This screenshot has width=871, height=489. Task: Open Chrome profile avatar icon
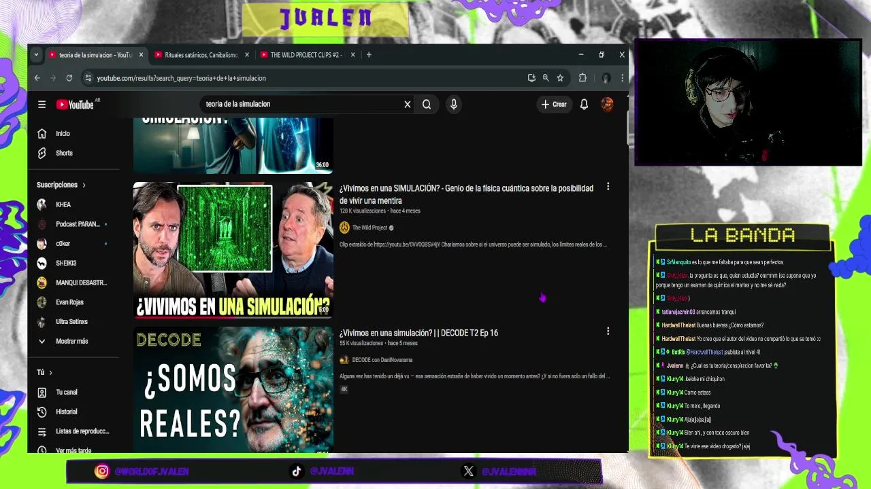click(606, 78)
